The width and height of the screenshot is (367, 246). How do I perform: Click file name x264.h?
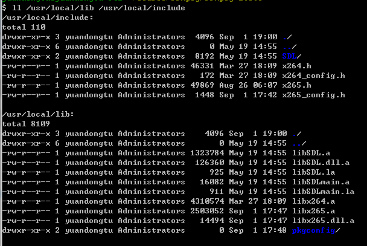296,66
